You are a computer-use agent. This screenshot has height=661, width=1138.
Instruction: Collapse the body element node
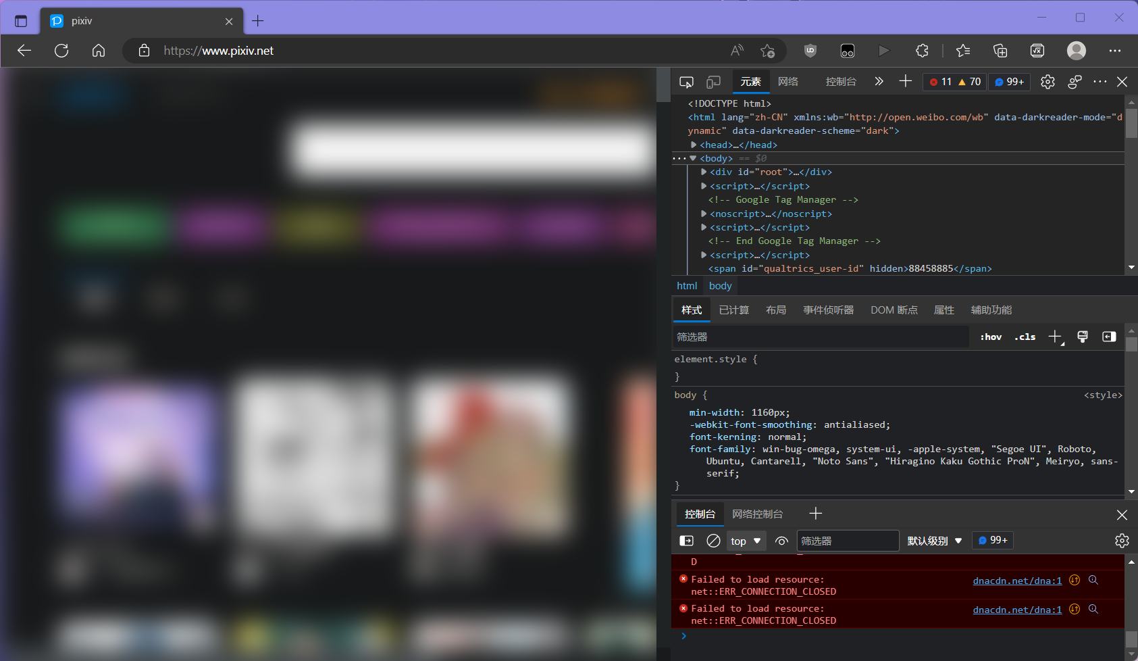tap(693, 158)
